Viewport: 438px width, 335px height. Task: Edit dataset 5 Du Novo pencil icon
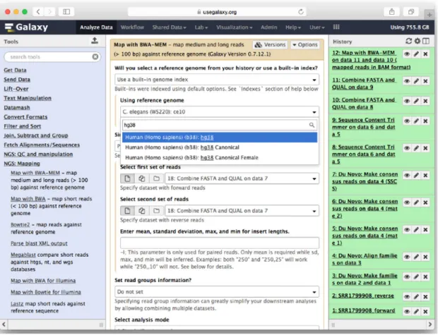point(416,229)
